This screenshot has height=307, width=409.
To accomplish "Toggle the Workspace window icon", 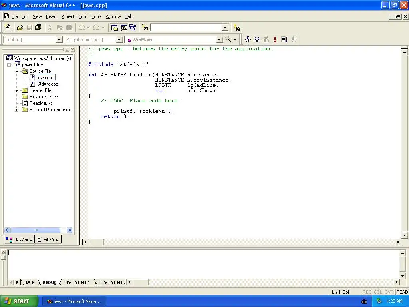I will (x=114, y=28).
